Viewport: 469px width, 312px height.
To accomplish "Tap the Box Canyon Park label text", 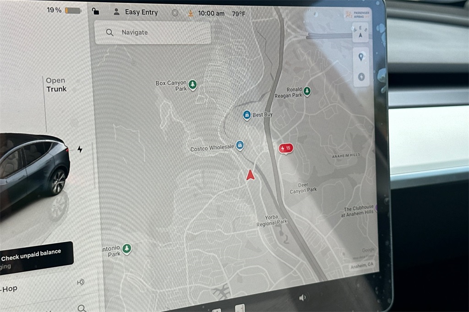I will 171,86.
